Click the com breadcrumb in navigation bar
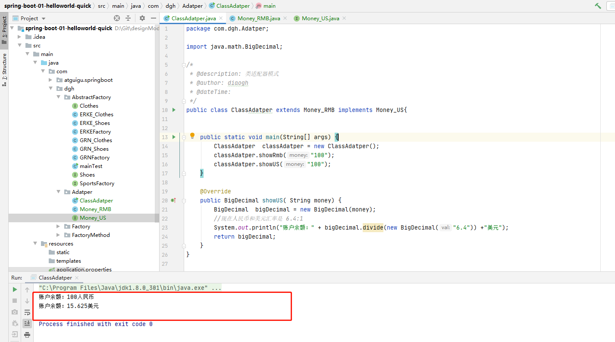Screen dimensions: 615x342 [x=153, y=6]
